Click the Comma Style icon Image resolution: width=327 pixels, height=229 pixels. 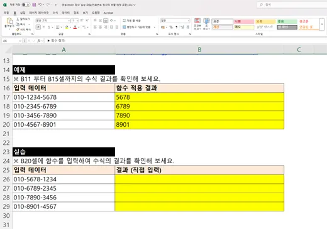[177, 27]
